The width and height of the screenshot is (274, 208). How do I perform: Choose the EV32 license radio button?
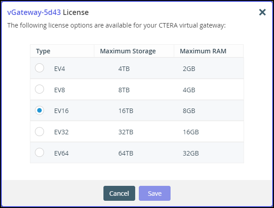(x=39, y=132)
